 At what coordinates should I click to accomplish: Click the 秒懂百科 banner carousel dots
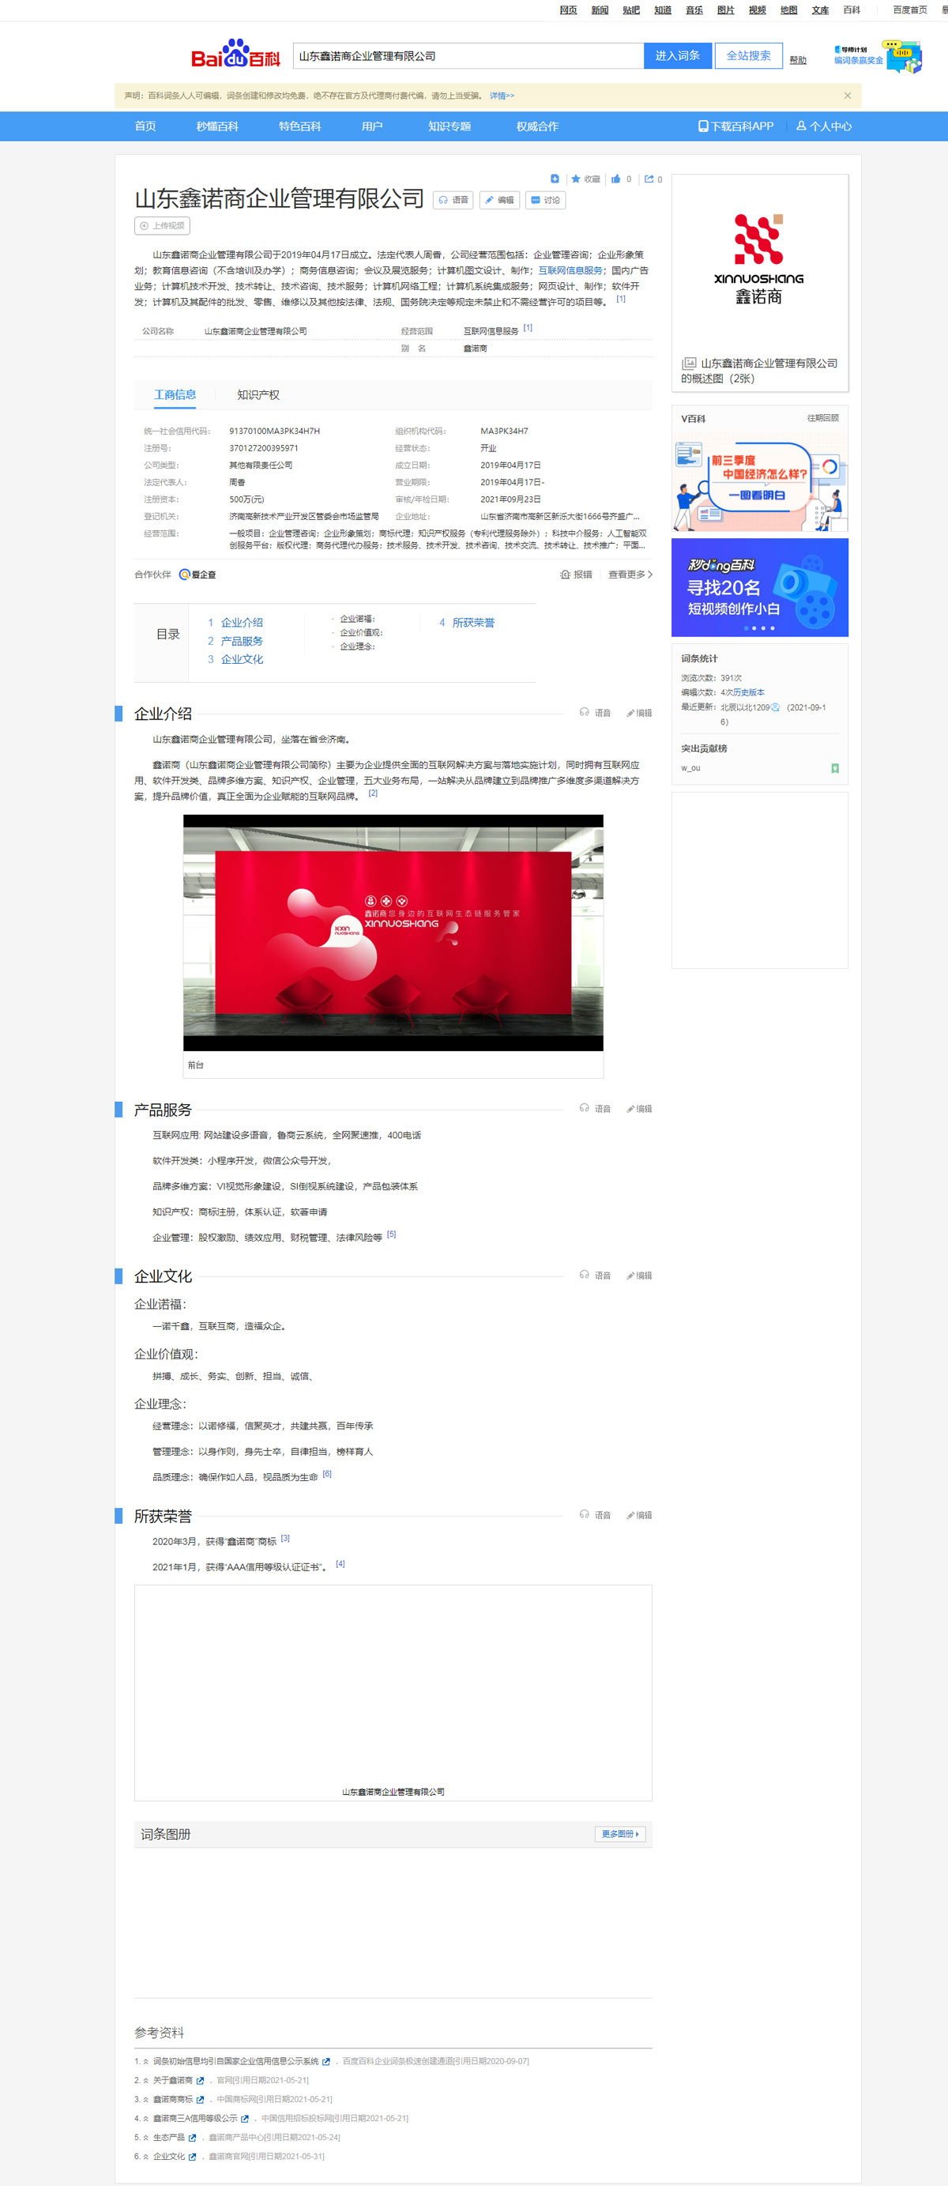point(759,628)
